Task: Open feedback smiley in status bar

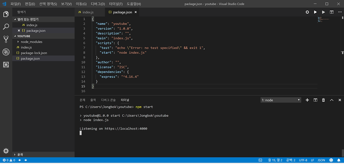Action: [331, 160]
